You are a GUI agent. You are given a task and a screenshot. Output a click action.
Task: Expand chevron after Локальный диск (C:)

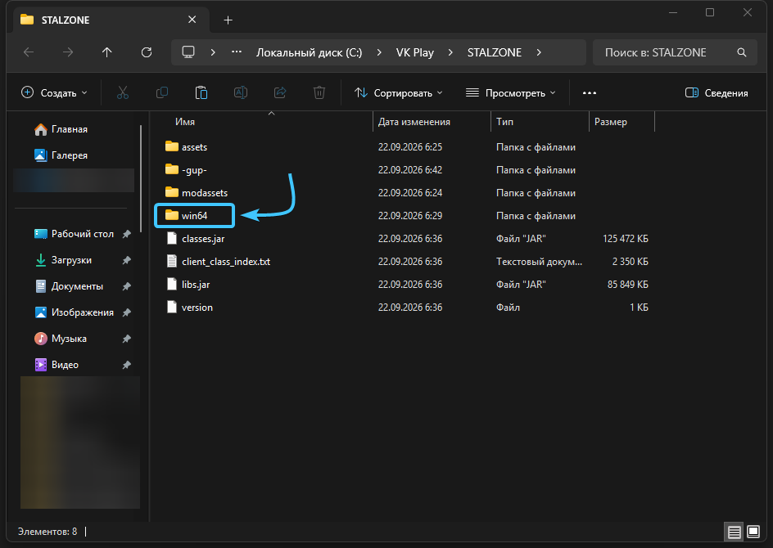point(379,52)
